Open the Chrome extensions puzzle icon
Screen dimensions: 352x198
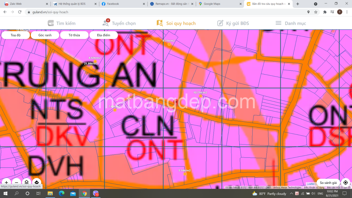tap(325, 12)
